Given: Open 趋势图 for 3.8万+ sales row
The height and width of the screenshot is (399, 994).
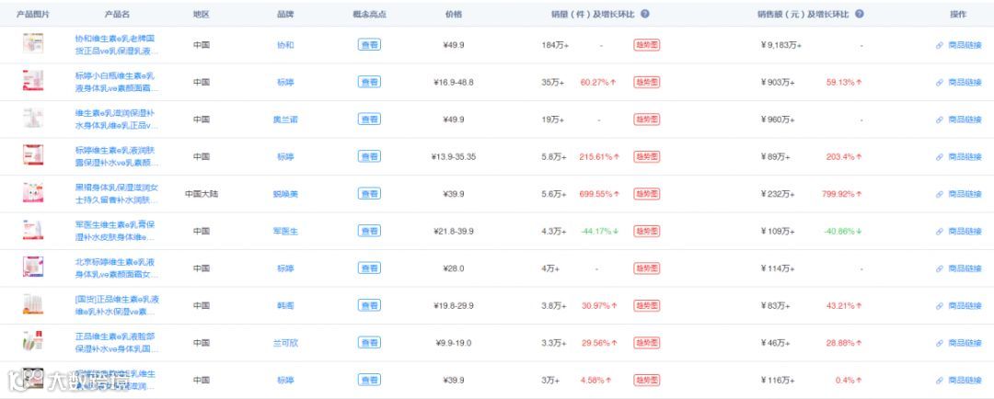Looking at the screenshot, I should (x=647, y=305).
